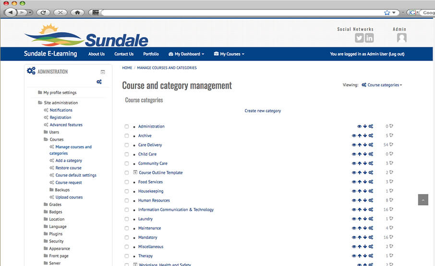Open settings gear for Housekeeping category

pos(371,191)
